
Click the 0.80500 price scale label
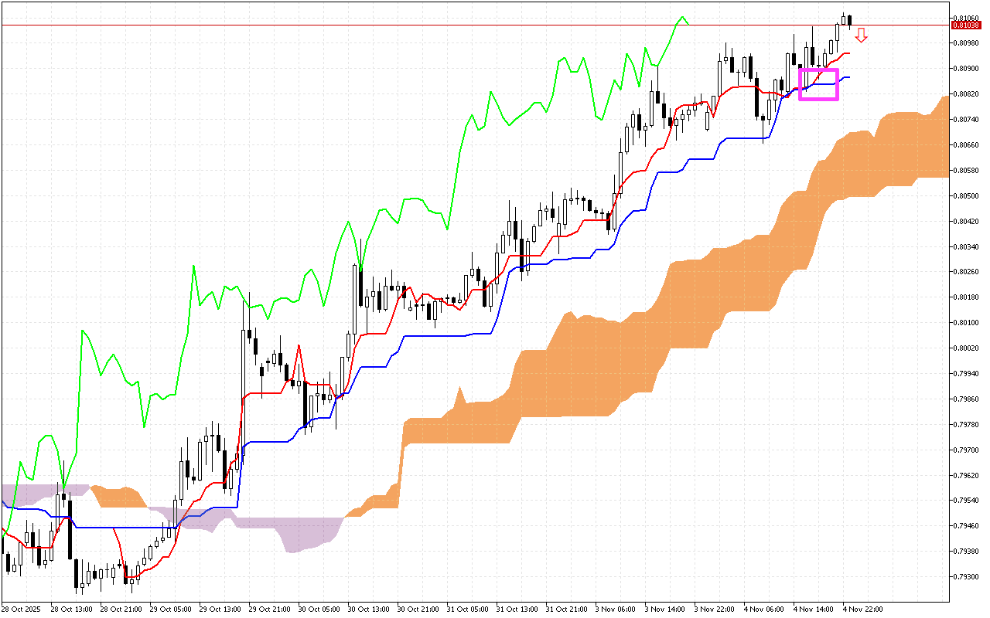(x=966, y=196)
